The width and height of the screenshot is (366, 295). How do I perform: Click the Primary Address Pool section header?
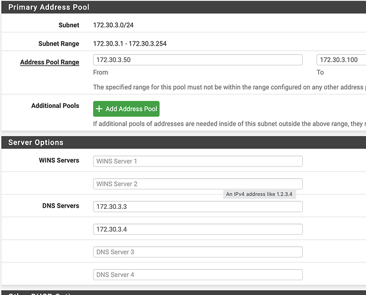(x=48, y=8)
